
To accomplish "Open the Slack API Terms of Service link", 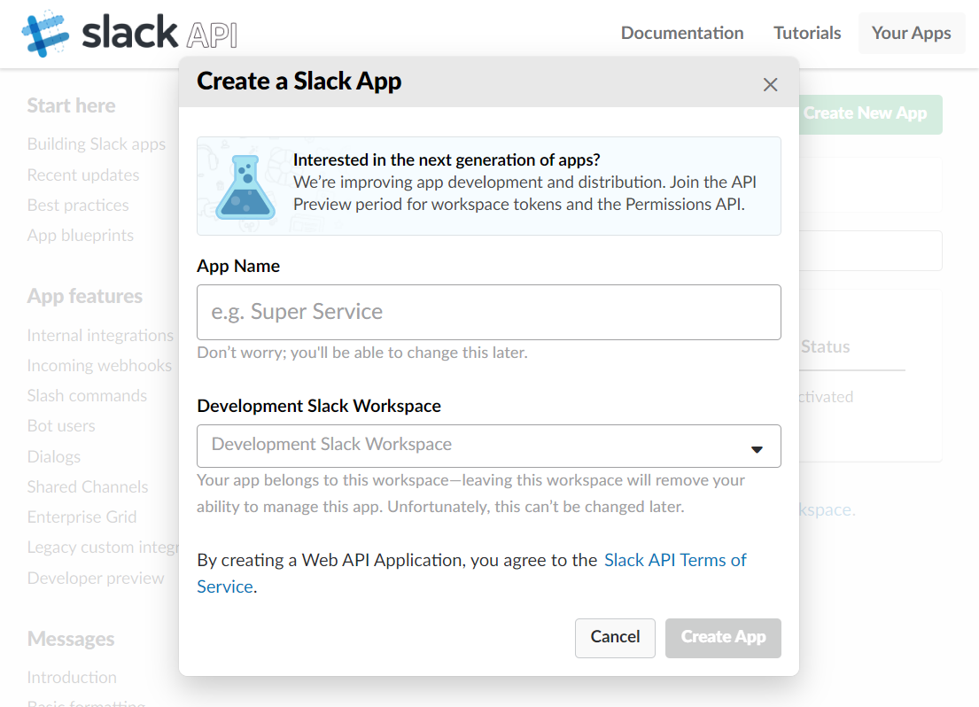I will [675, 560].
